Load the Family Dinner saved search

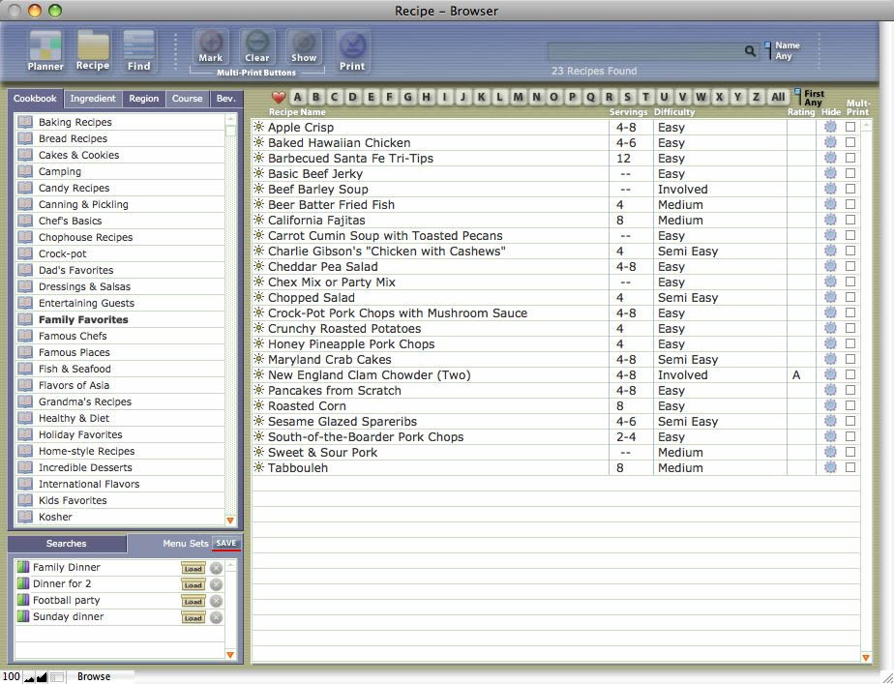click(x=193, y=568)
